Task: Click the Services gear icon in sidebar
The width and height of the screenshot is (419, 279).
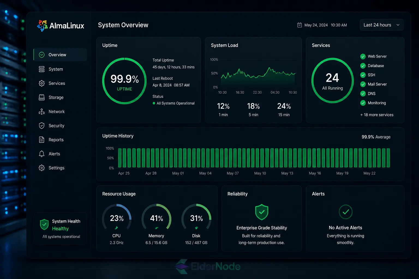Action: [x=42, y=83]
